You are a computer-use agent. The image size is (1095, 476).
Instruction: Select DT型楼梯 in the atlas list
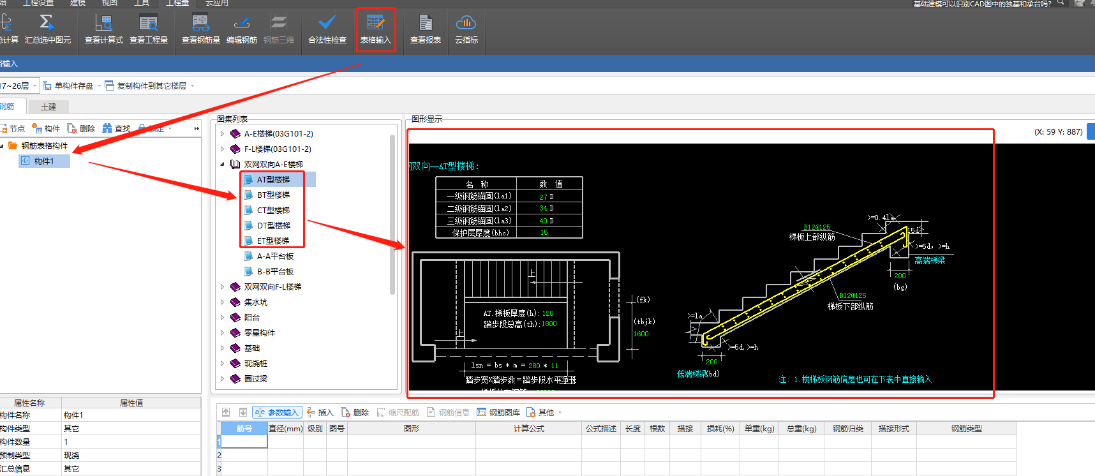pos(273,225)
